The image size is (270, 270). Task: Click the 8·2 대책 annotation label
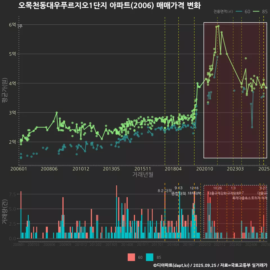pyautogui.click(x=165, y=191)
